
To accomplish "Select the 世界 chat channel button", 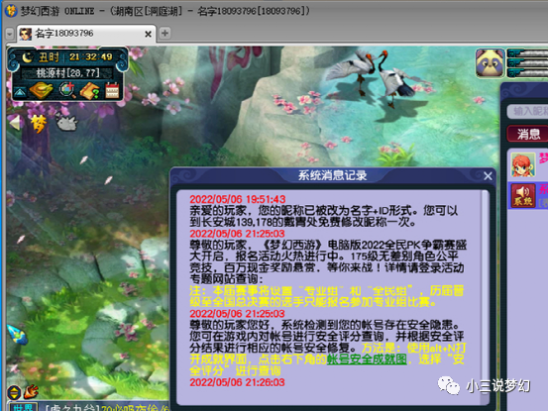I will click(23, 407).
